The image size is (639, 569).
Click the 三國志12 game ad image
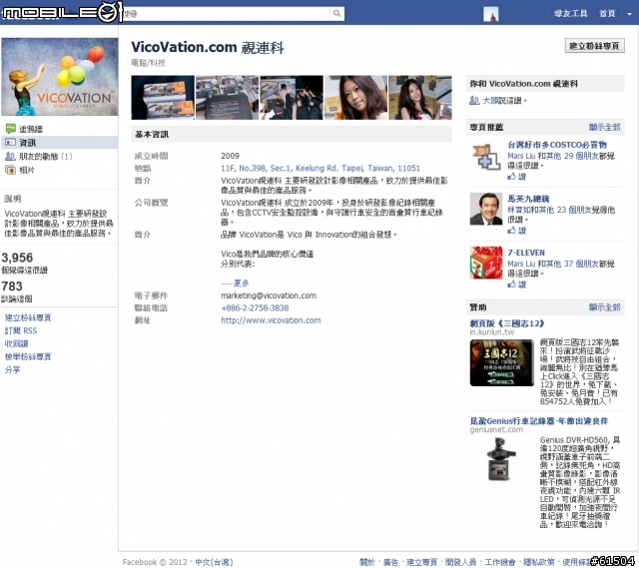pyautogui.click(x=501, y=362)
